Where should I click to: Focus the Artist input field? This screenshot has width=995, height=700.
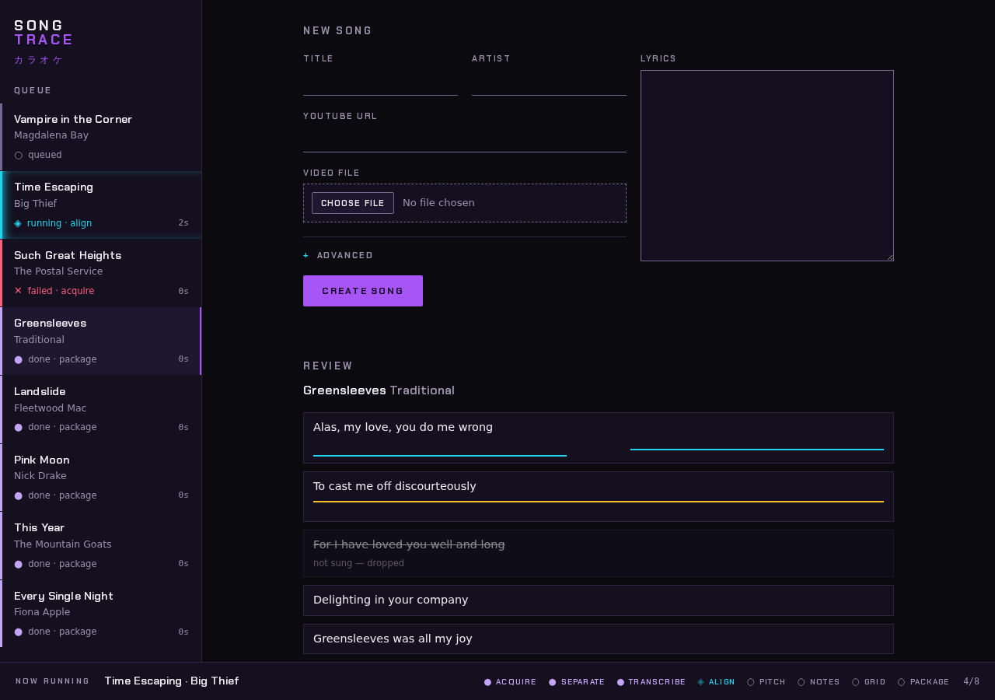tap(549, 82)
